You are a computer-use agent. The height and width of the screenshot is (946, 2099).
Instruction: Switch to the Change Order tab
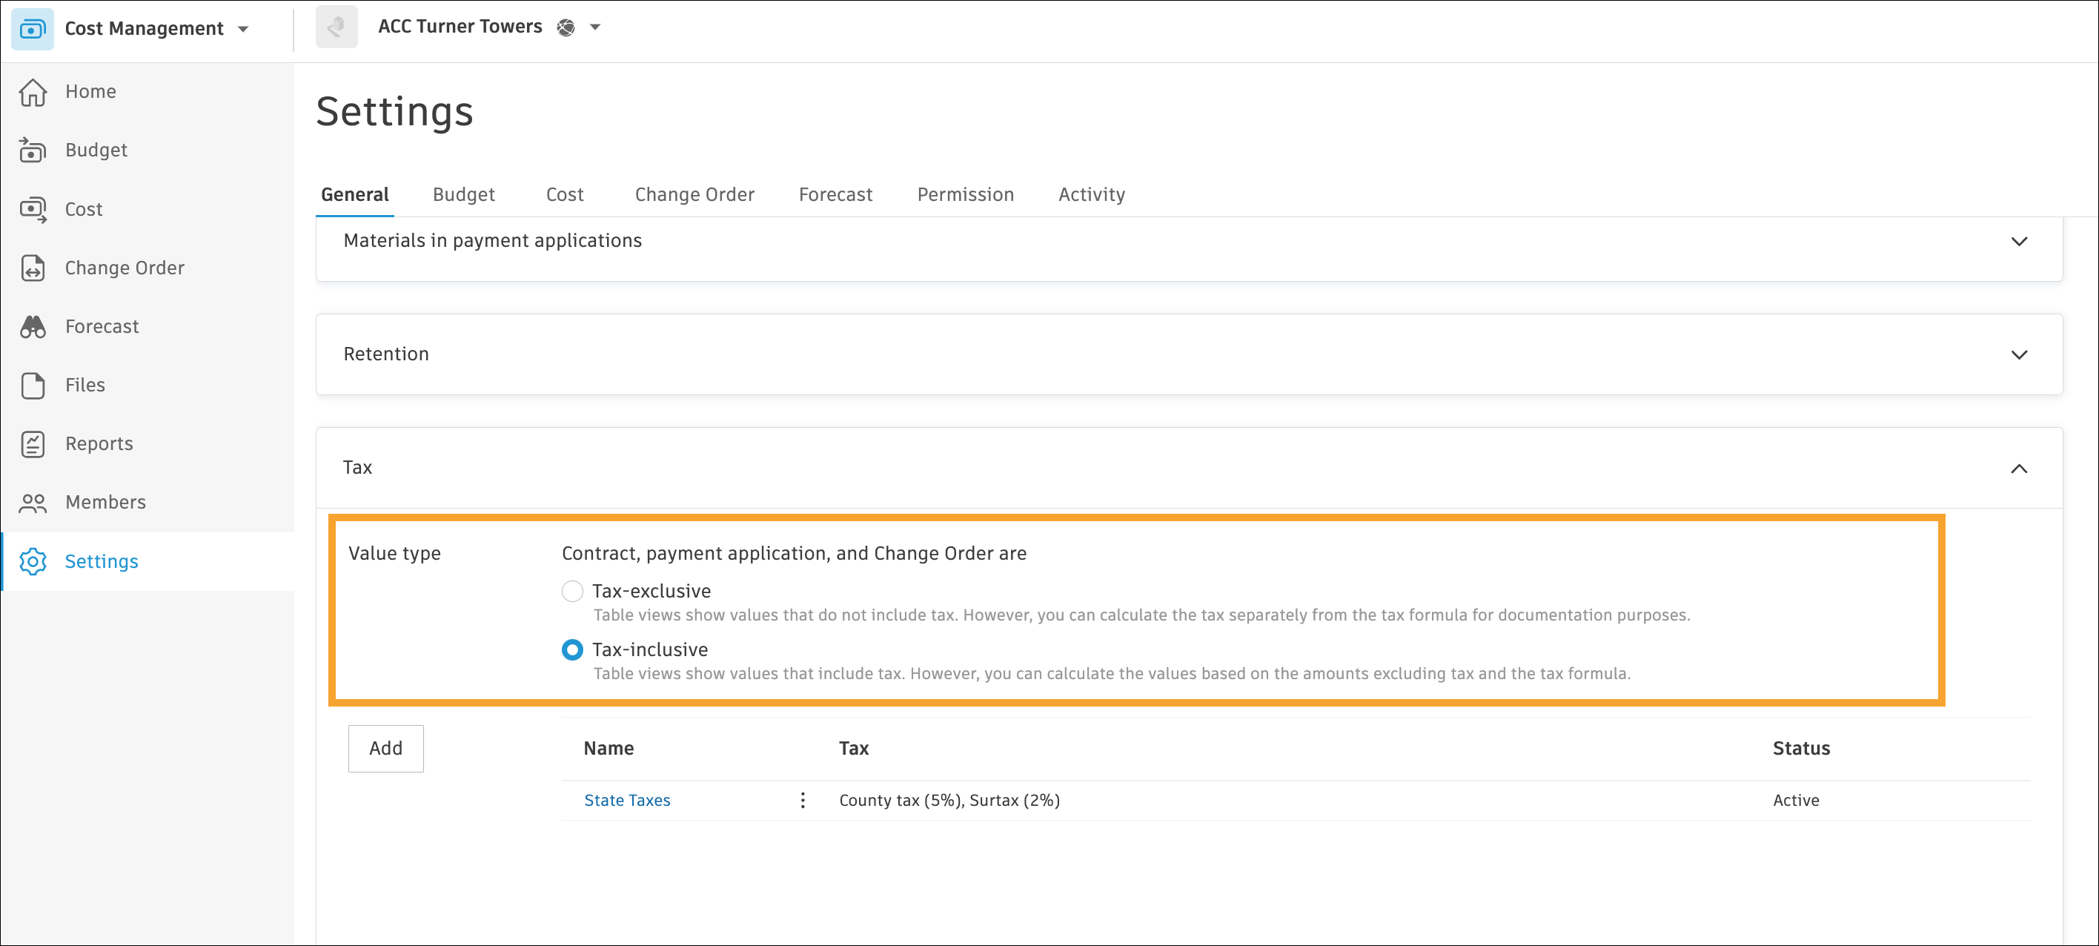[x=694, y=195]
